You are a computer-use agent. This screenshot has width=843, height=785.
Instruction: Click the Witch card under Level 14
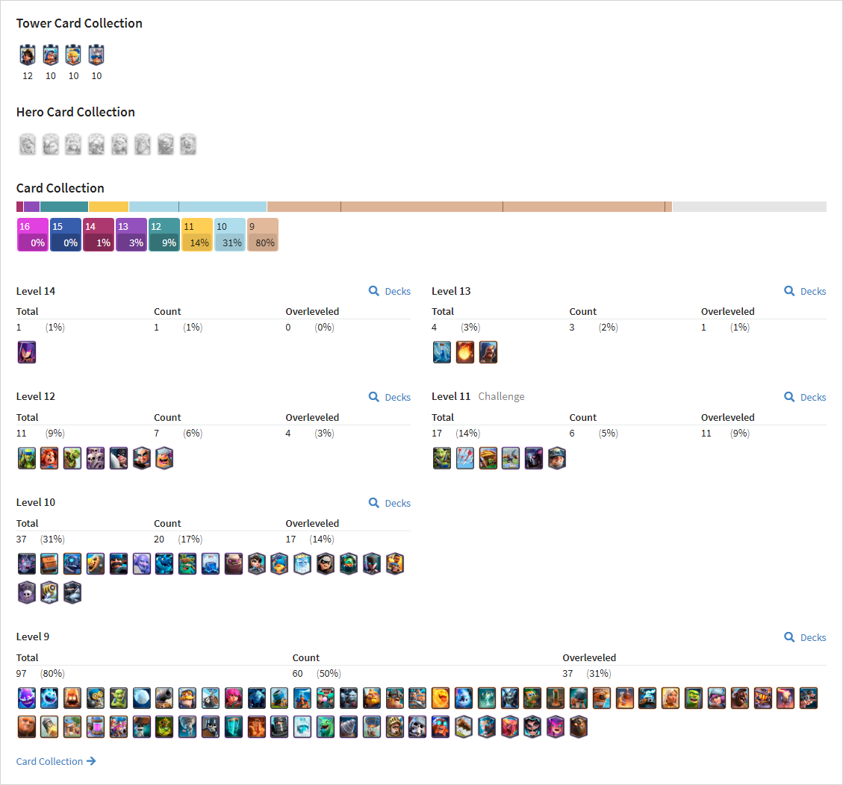(27, 352)
